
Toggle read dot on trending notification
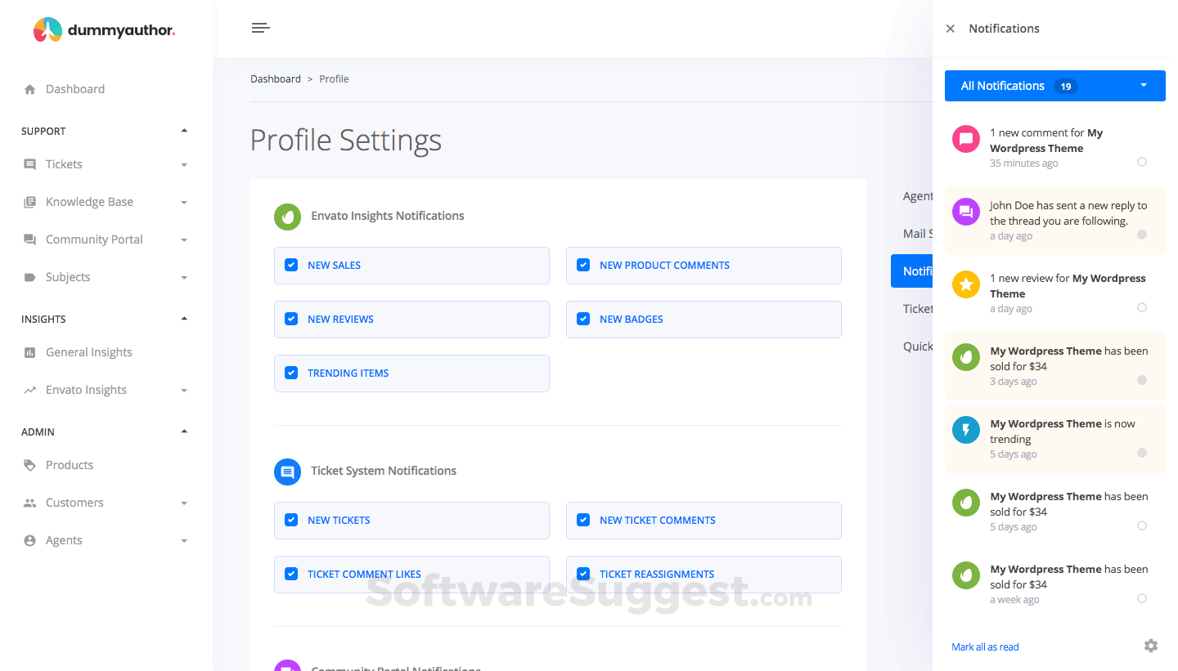(1142, 453)
